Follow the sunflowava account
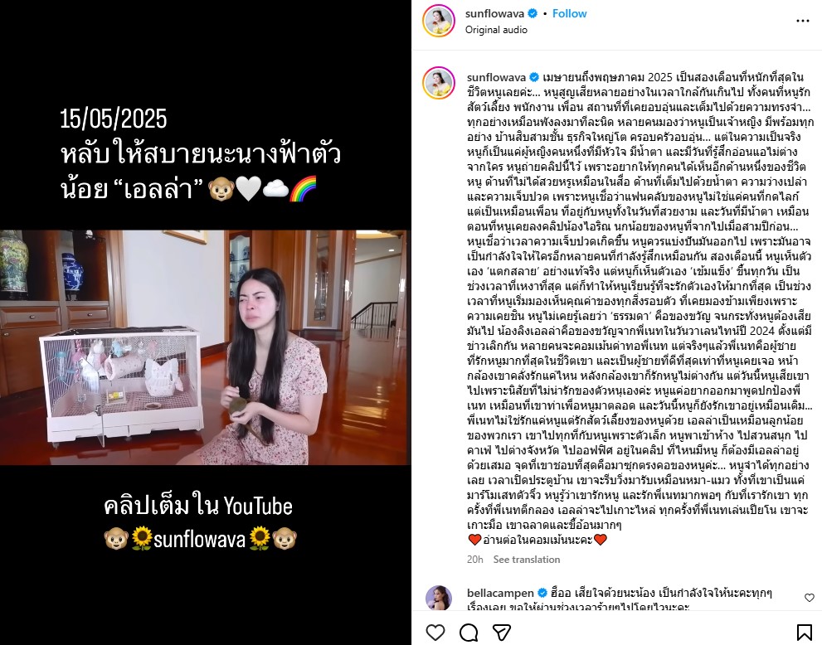The image size is (822, 645). (x=569, y=13)
